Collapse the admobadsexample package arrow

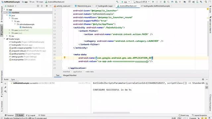(x=15, y=24)
